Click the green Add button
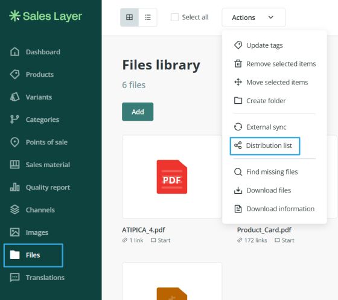Viewport: 338px width, 300px height. pyautogui.click(x=138, y=112)
